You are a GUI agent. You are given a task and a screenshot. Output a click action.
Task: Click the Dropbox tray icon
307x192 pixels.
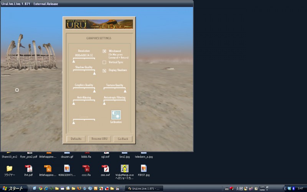pyautogui.click(x=289, y=189)
